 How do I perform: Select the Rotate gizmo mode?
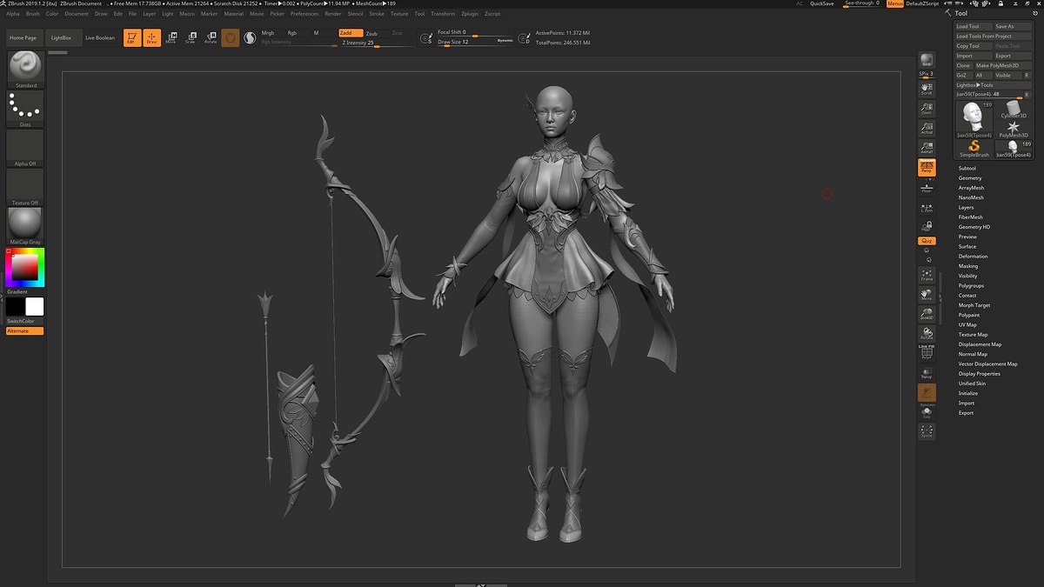click(x=210, y=37)
